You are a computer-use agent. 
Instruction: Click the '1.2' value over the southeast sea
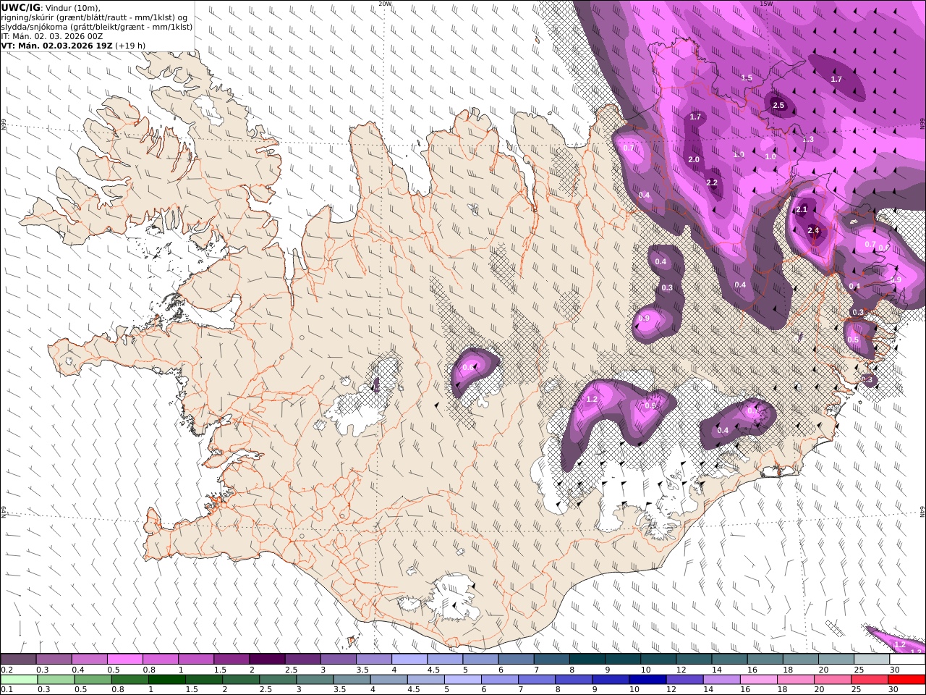click(900, 644)
